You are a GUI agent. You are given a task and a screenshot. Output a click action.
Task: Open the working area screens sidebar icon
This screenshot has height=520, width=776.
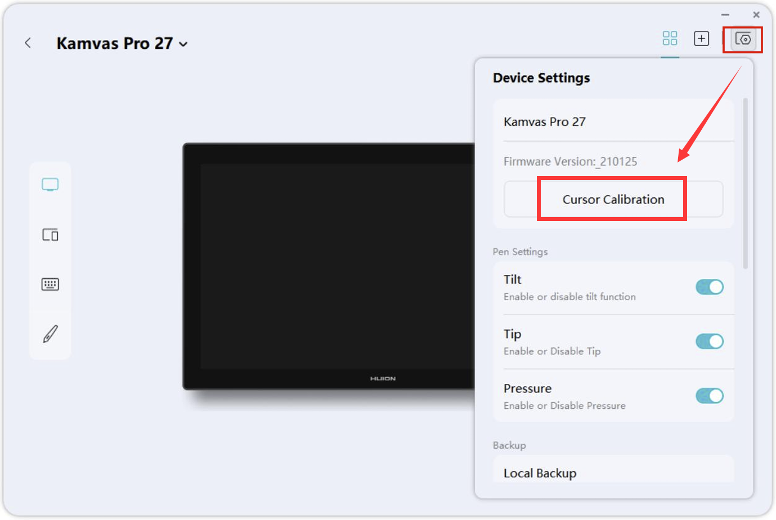[x=50, y=234]
